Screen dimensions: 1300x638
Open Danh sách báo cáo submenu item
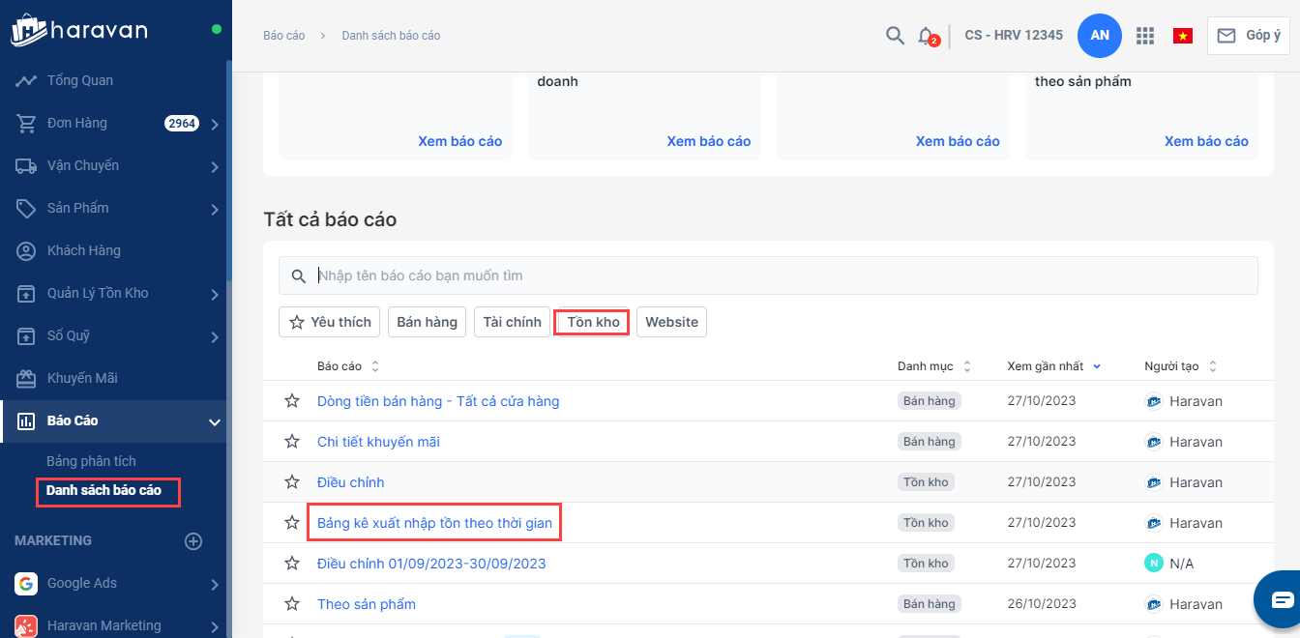click(x=103, y=490)
